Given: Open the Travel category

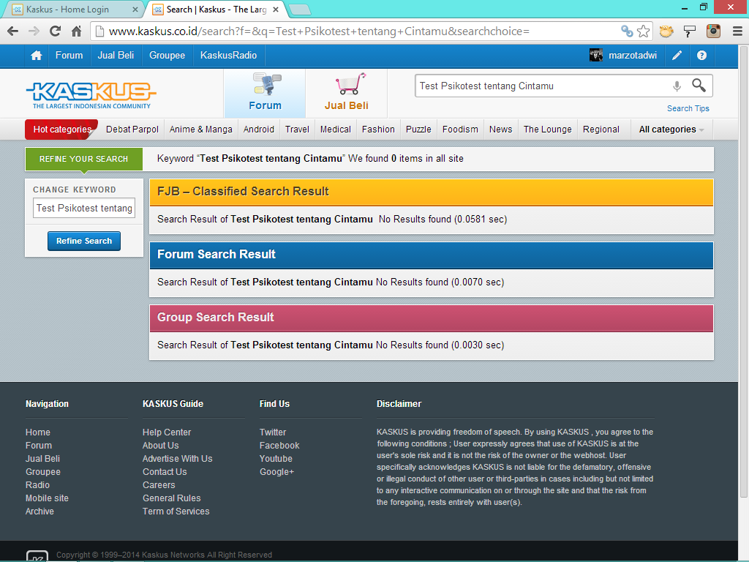Looking at the screenshot, I should [x=297, y=130].
